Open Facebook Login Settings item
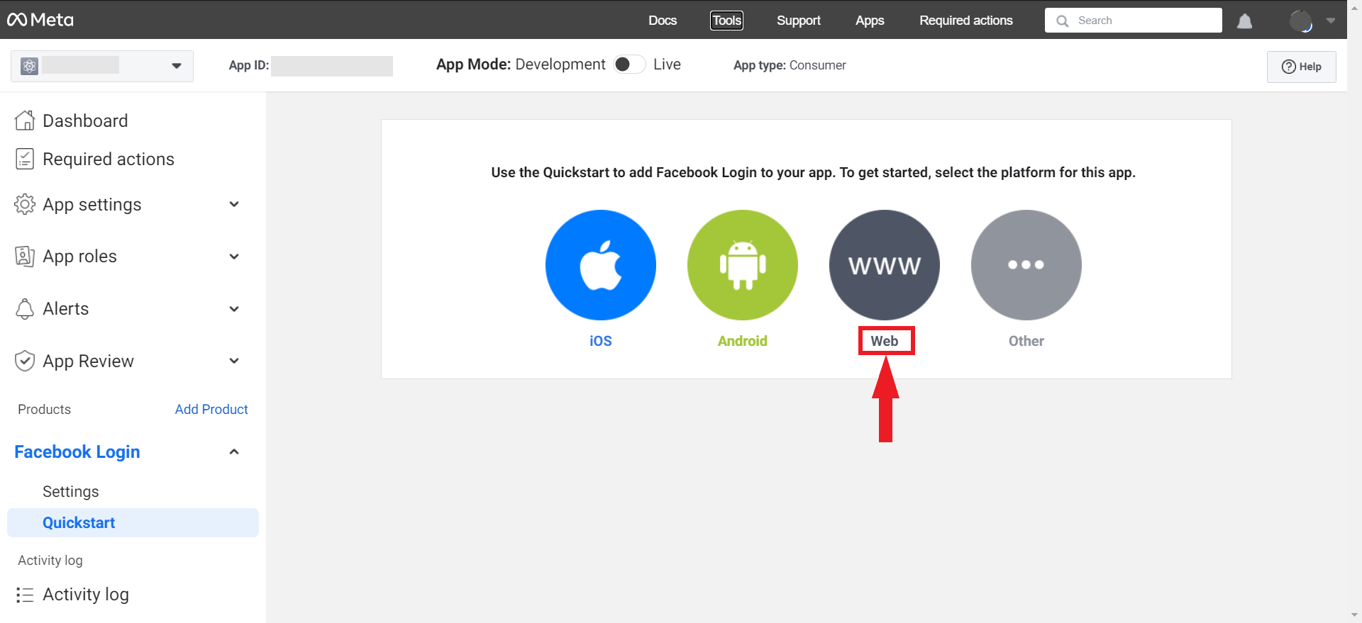The width and height of the screenshot is (1362, 623). click(x=71, y=491)
